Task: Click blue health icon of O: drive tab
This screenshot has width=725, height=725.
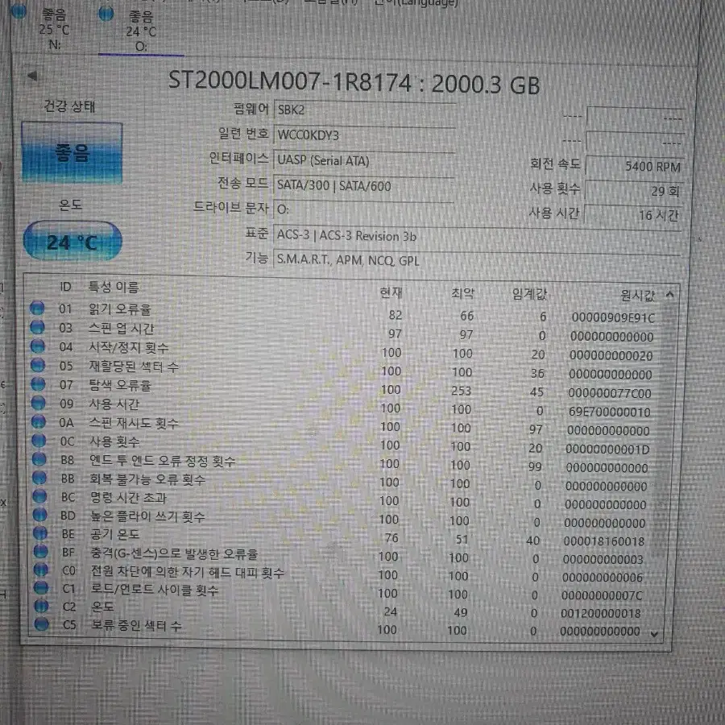Action: tap(106, 14)
